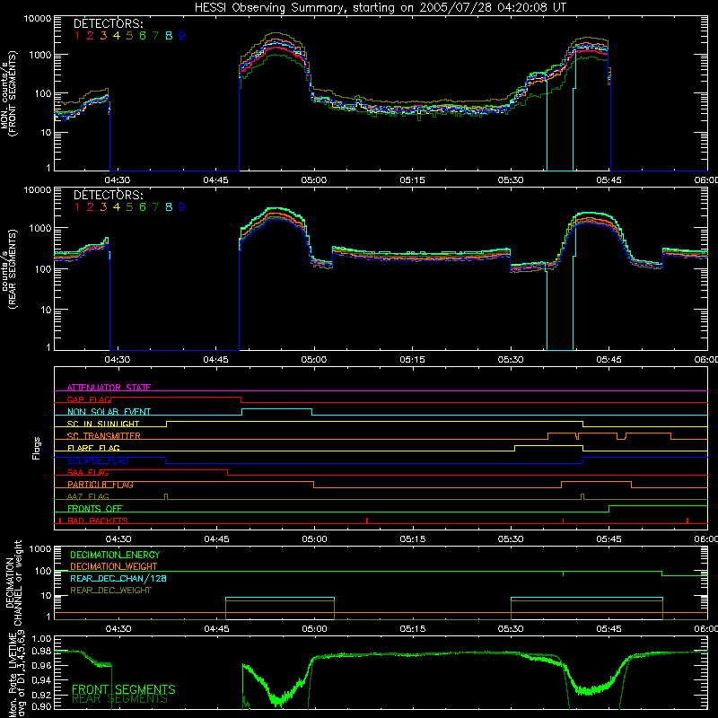This screenshot has width=718, height=718.
Task: Click yellow detector 4 in rear segments legend
Action: point(117,207)
